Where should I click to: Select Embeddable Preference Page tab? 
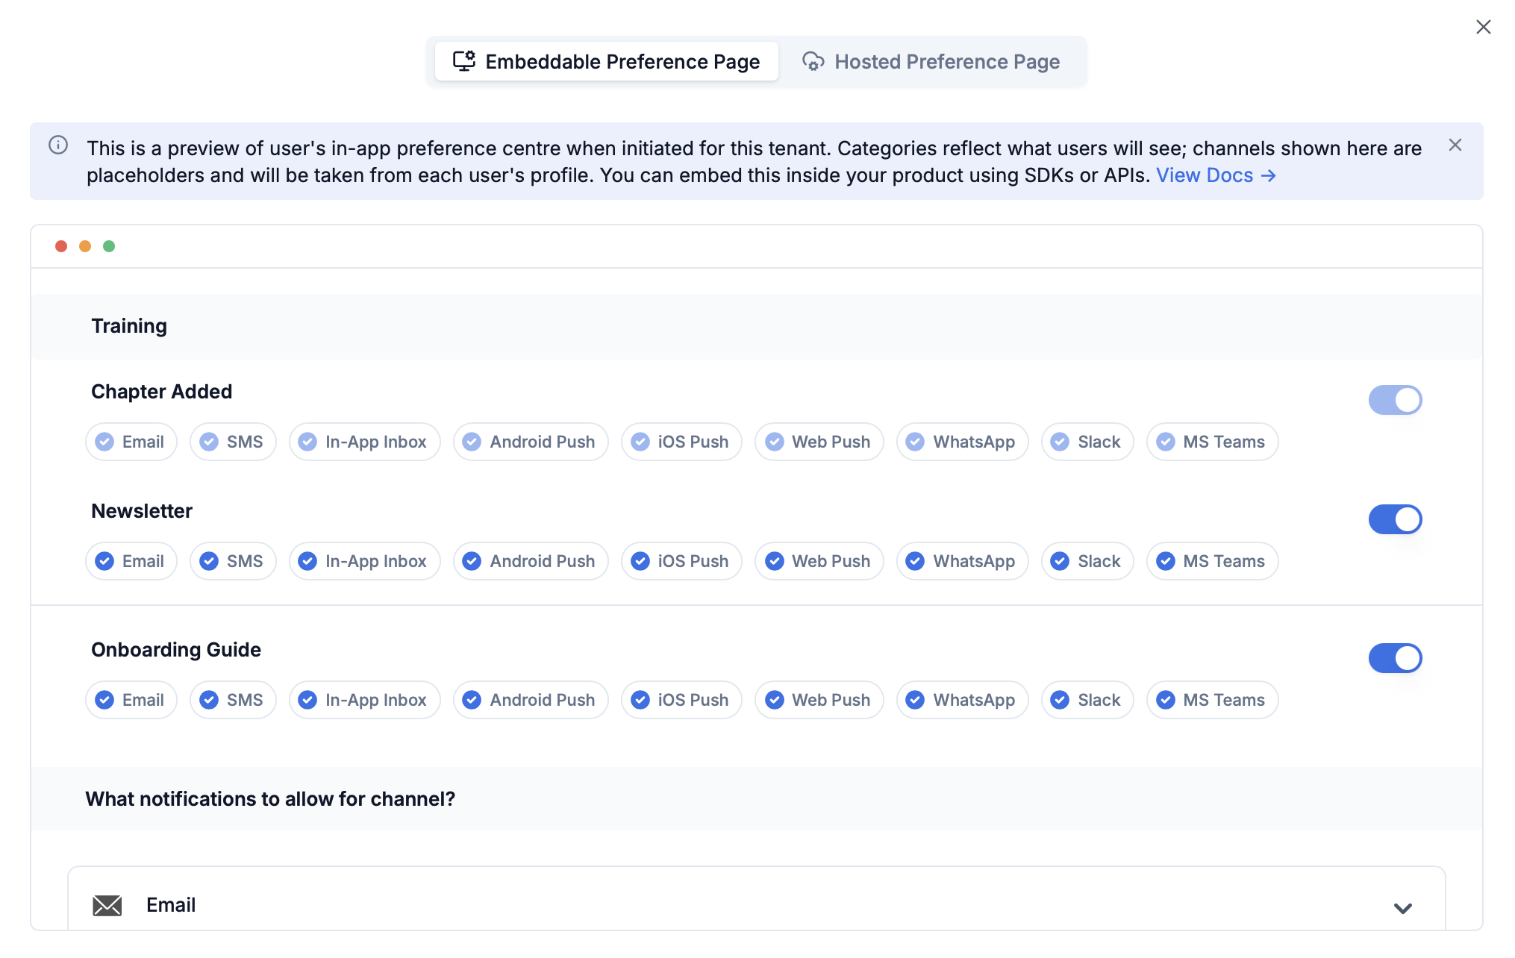pyautogui.click(x=606, y=61)
